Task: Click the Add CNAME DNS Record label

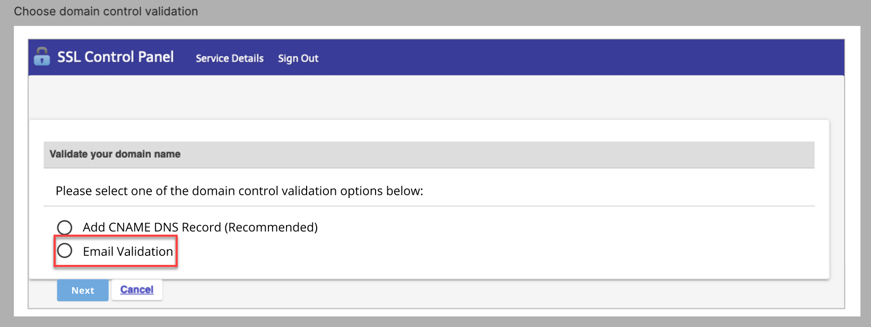Action: (x=200, y=227)
